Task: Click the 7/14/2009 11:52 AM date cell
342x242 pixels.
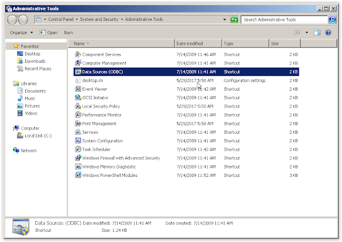Action: [196, 175]
